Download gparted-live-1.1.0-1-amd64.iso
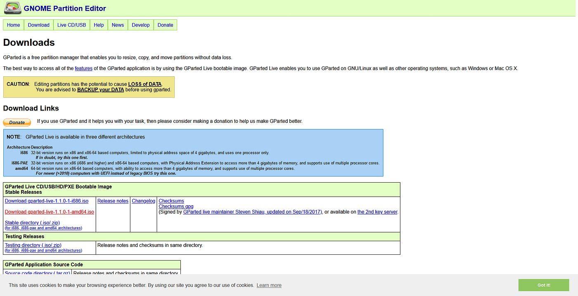 (x=50, y=212)
